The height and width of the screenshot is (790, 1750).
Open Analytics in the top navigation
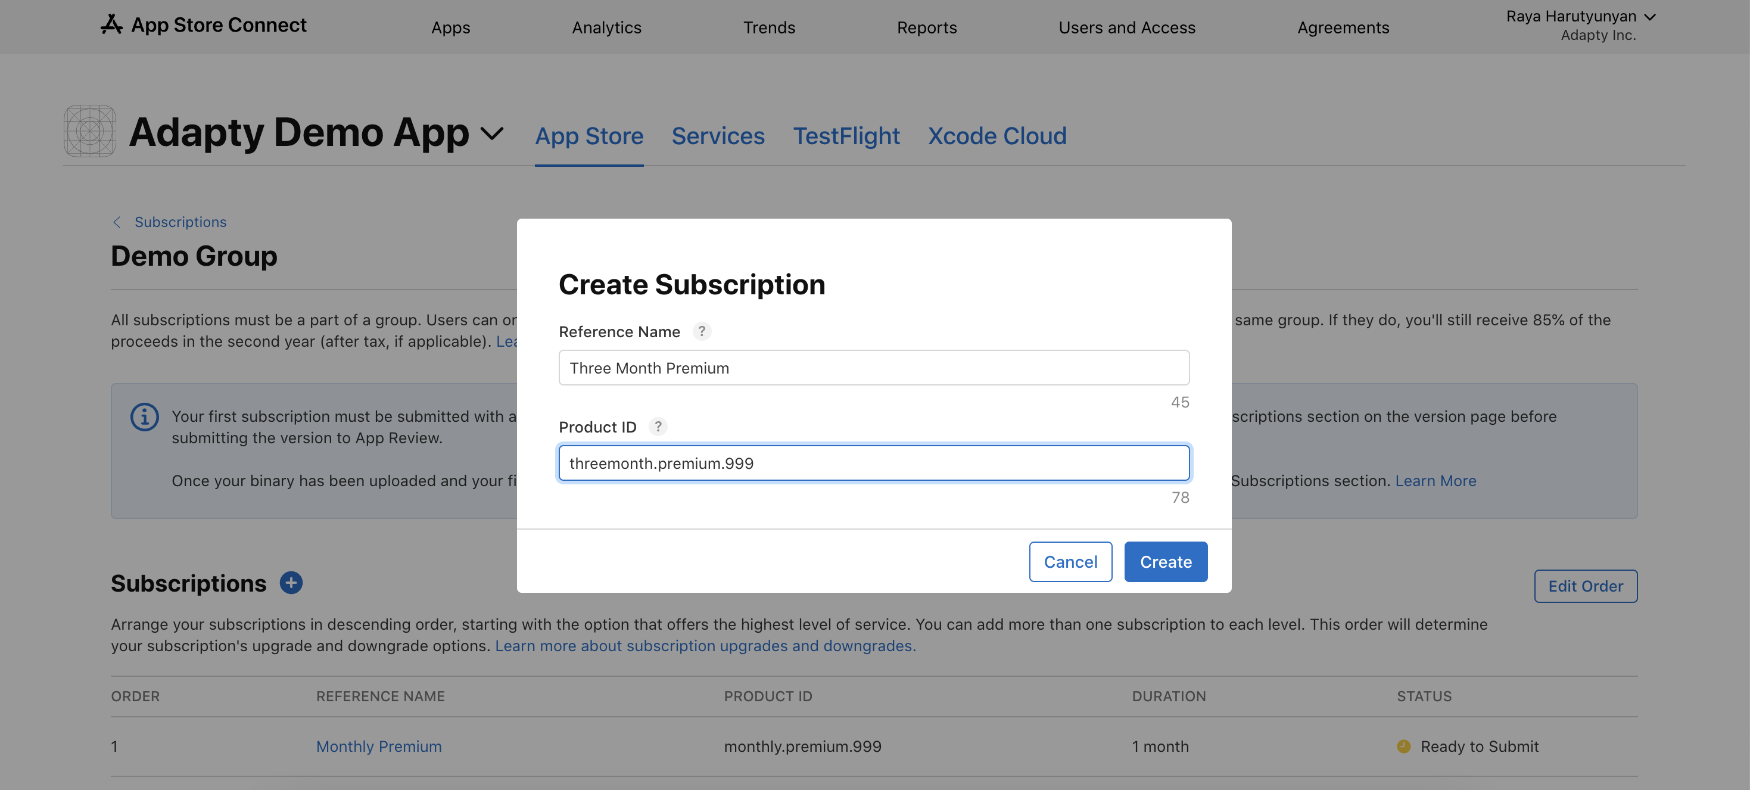click(606, 27)
